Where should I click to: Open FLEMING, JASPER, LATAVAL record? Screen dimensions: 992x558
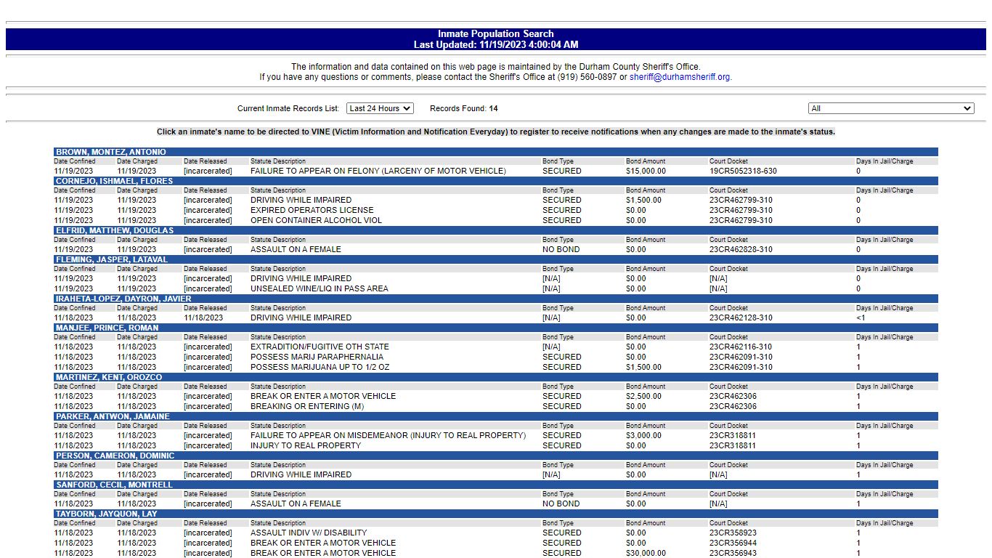click(112, 259)
